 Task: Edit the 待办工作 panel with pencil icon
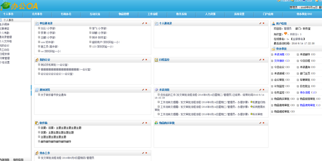point(143,153)
